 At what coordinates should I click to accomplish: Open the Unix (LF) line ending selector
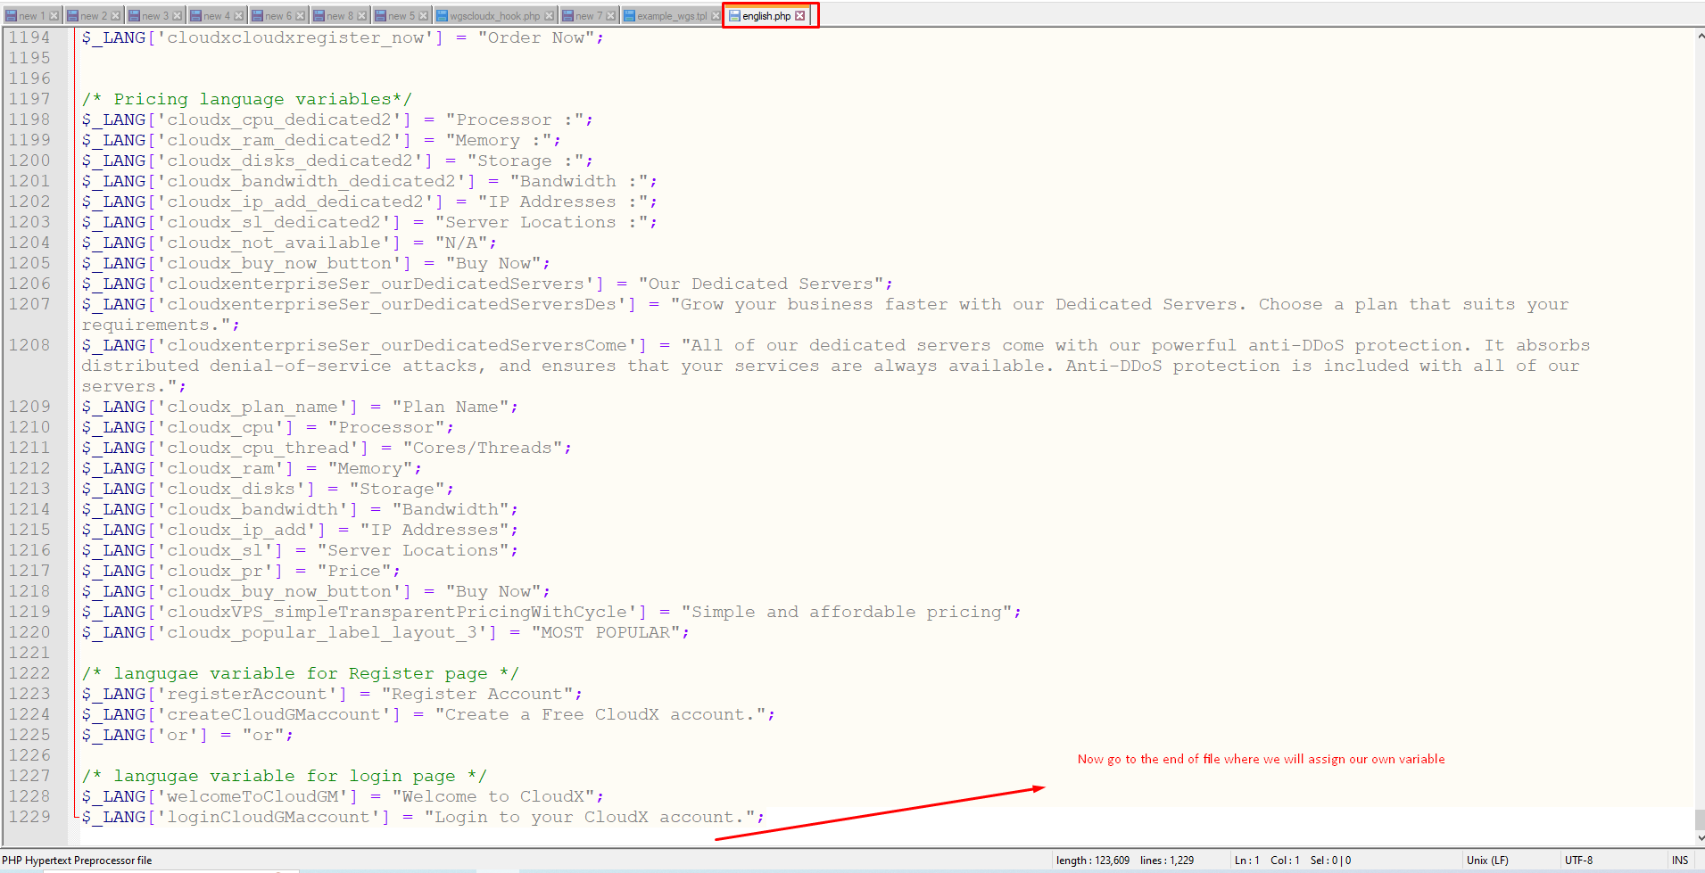pos(1487,861)
